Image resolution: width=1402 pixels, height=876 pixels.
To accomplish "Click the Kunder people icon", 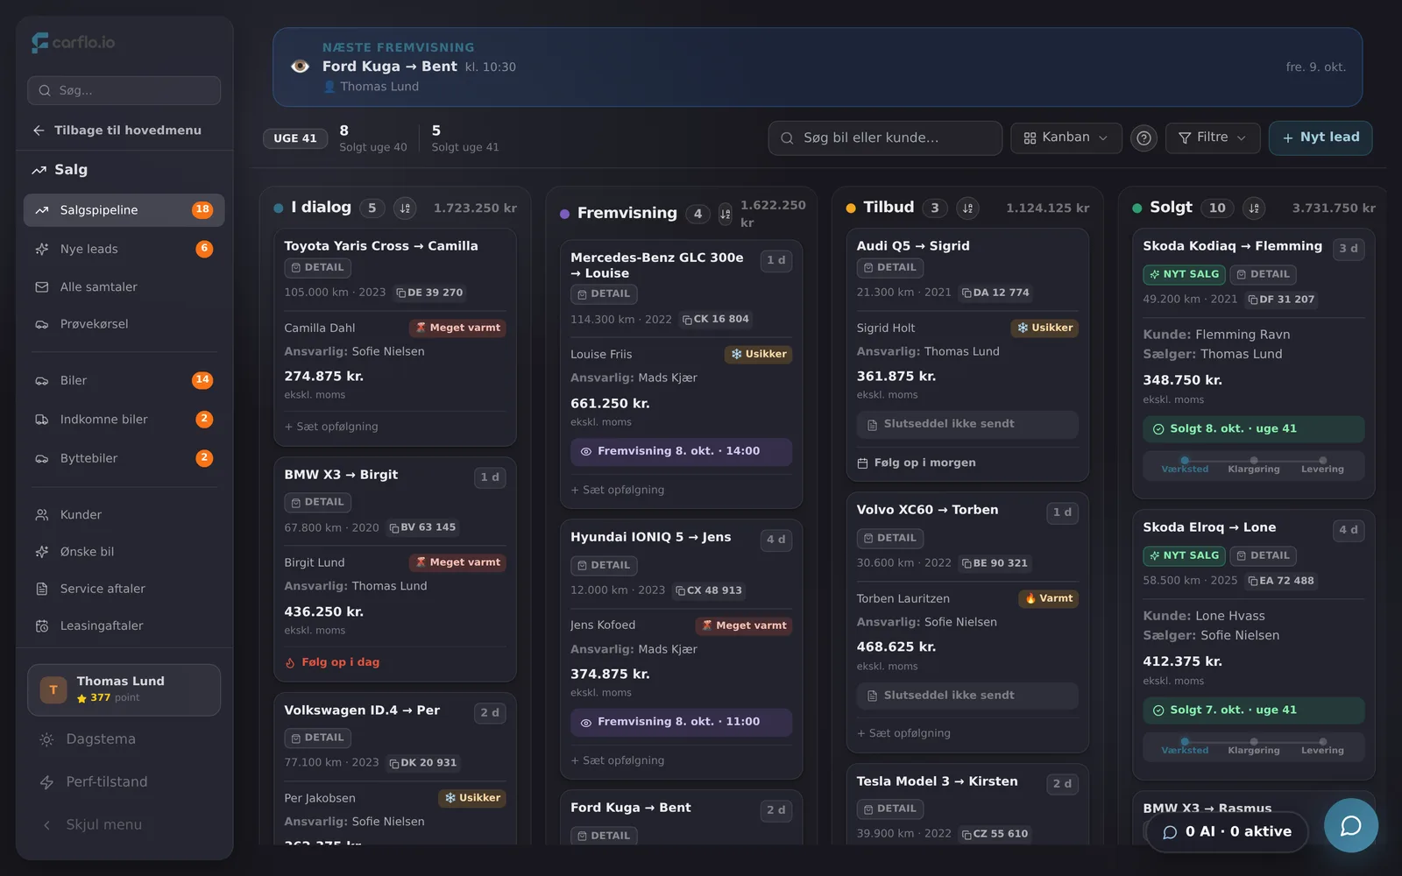I will pos(41,514).
